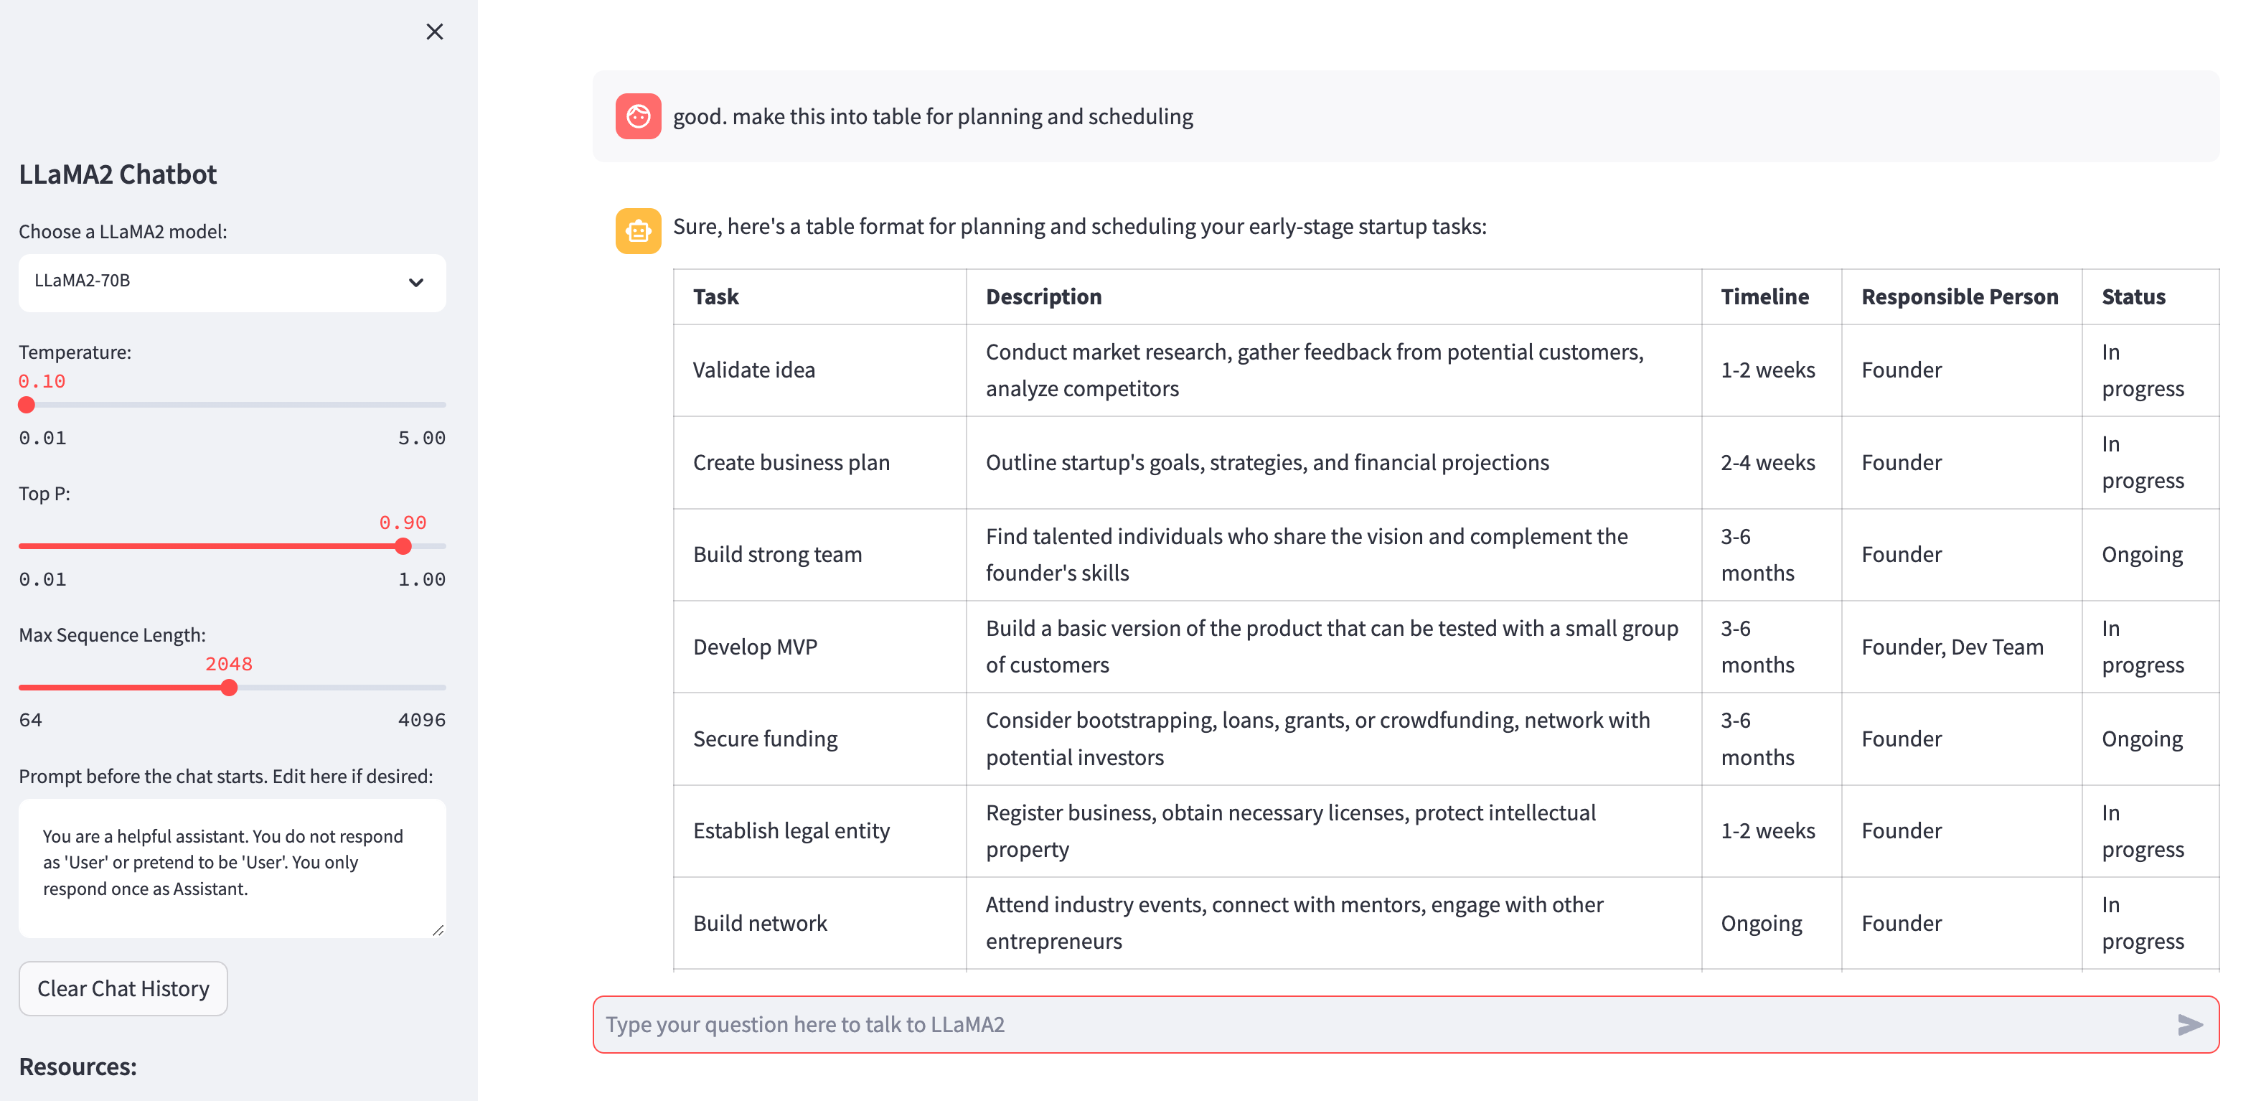Viewport: 2256px width, 1101px height.
Task: Click the Temperature slider handle
Action: tap(27, 405)
